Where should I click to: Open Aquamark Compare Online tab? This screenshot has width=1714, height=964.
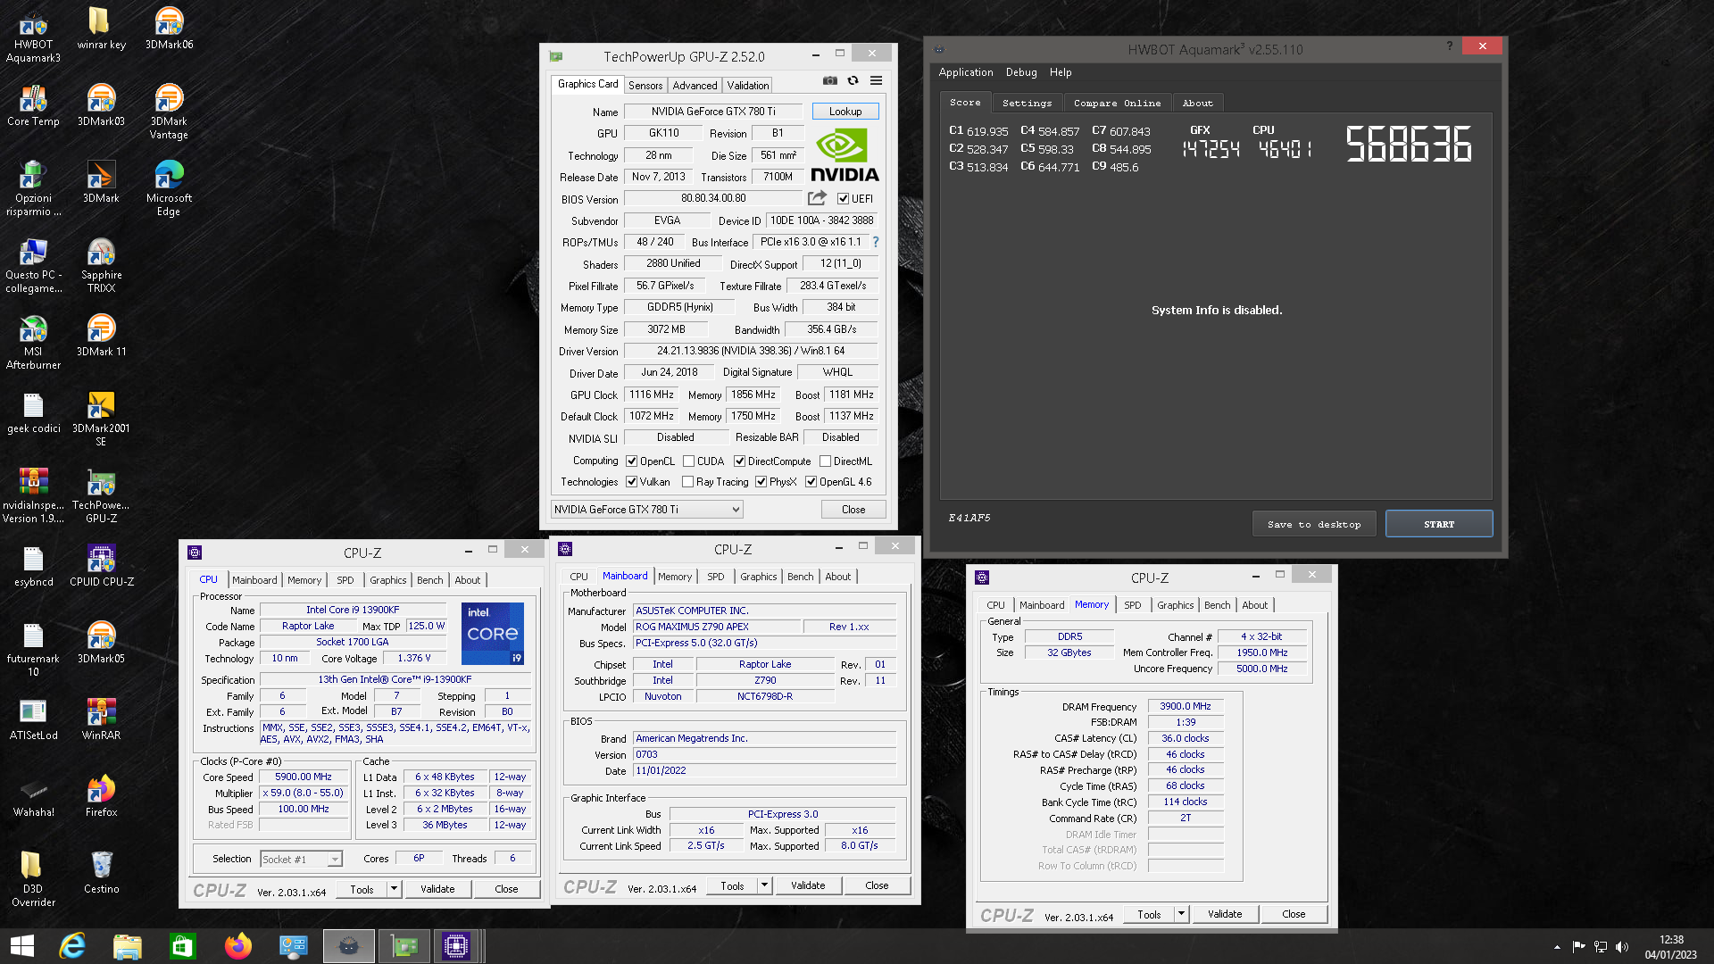1117,104
